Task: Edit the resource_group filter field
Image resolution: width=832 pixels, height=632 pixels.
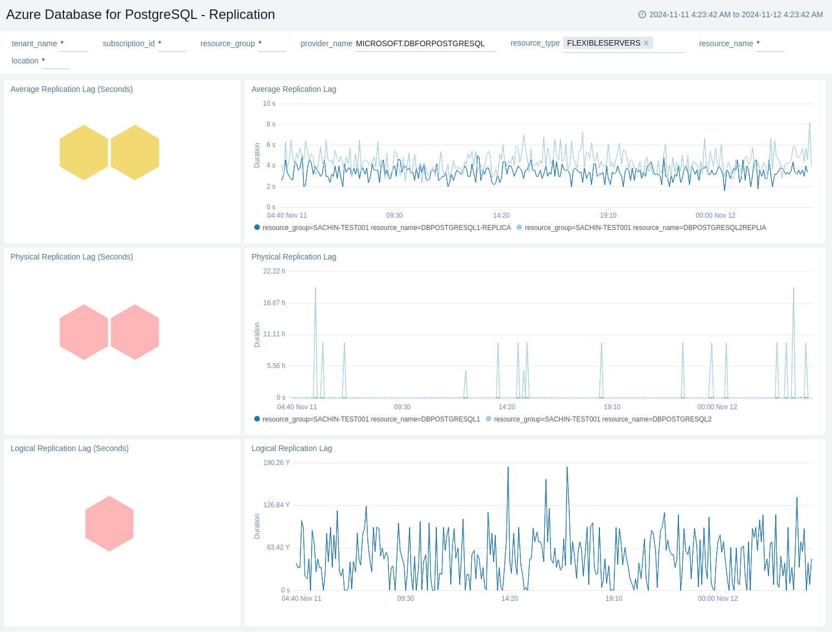Action: [272, 43]
